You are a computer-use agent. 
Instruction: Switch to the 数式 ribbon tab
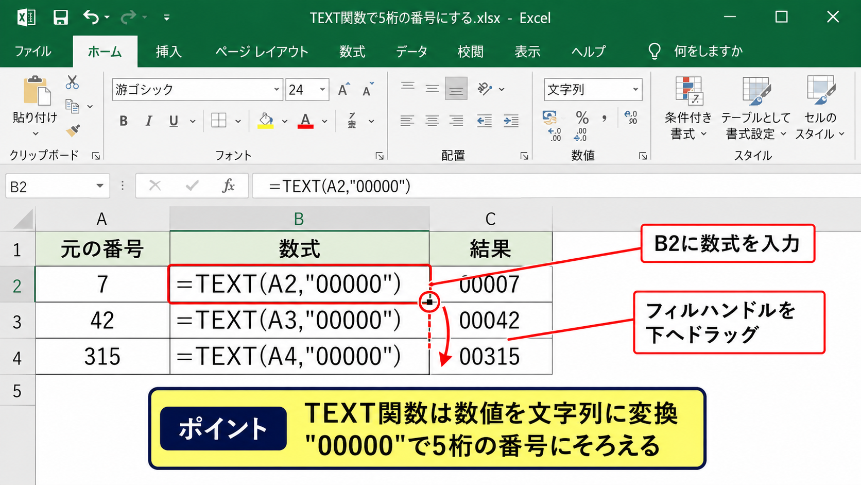pyautogui.click(x=352, y=52)
